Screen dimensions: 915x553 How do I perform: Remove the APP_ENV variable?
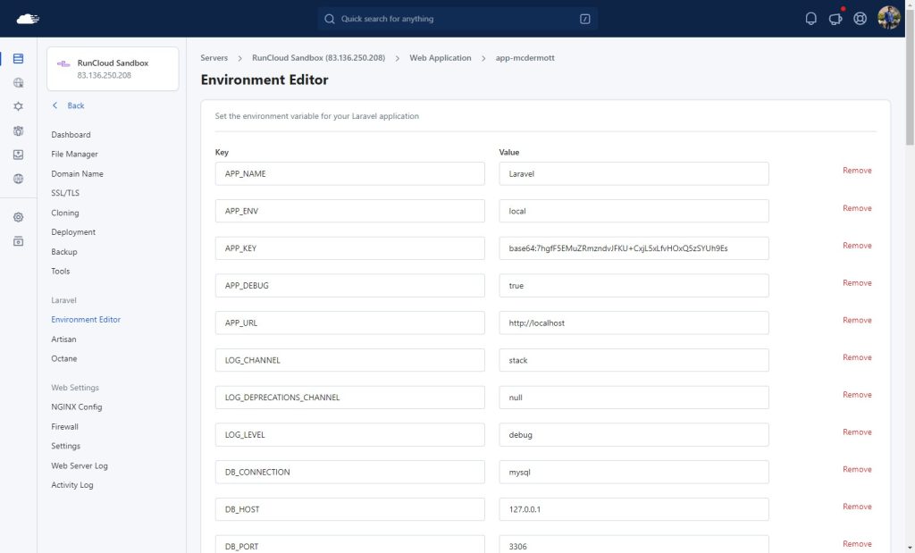857,208
